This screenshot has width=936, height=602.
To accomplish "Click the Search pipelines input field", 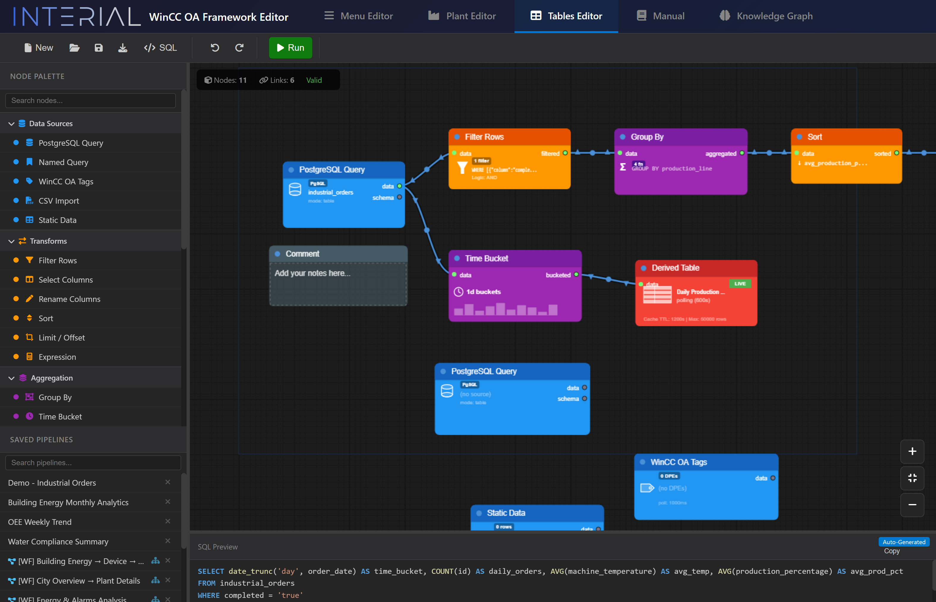I will [x=93, y=462].
